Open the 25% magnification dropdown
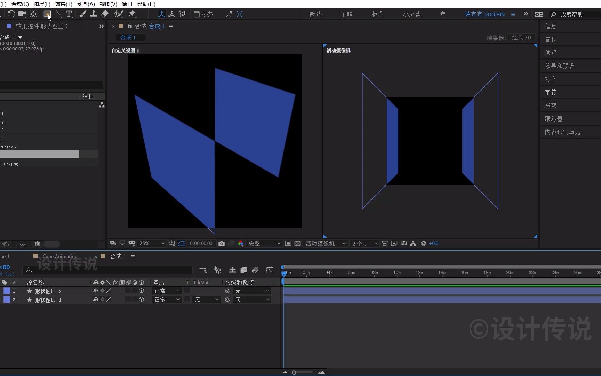 pos(152,244)
